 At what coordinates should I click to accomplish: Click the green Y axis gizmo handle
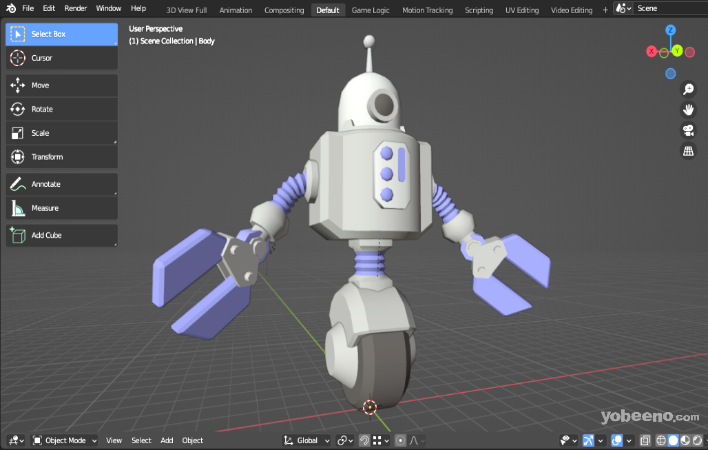click(677, 51)
